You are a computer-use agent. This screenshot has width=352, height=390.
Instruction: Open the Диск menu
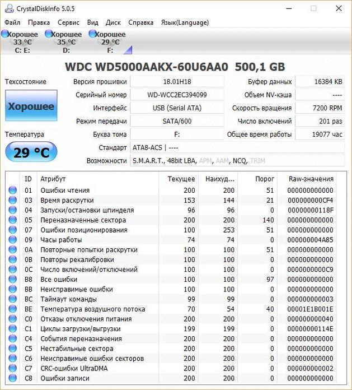point(113,22)
